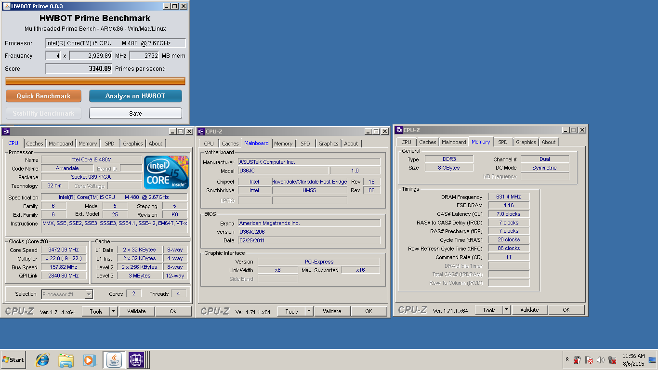The image size is (658, 370).
Task: Expand the Tools dropdown arrow in the Mainboard window
Action: click(309, 311)
